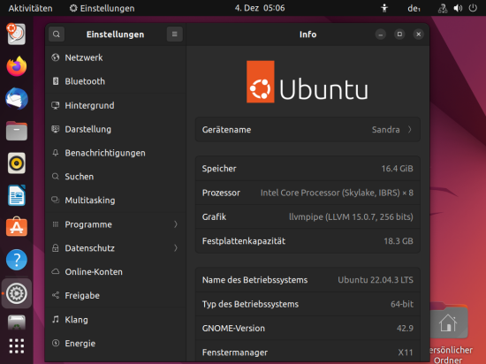Open the power menu in top bar
The image size is (486, 364).
[x=473, y=8]
